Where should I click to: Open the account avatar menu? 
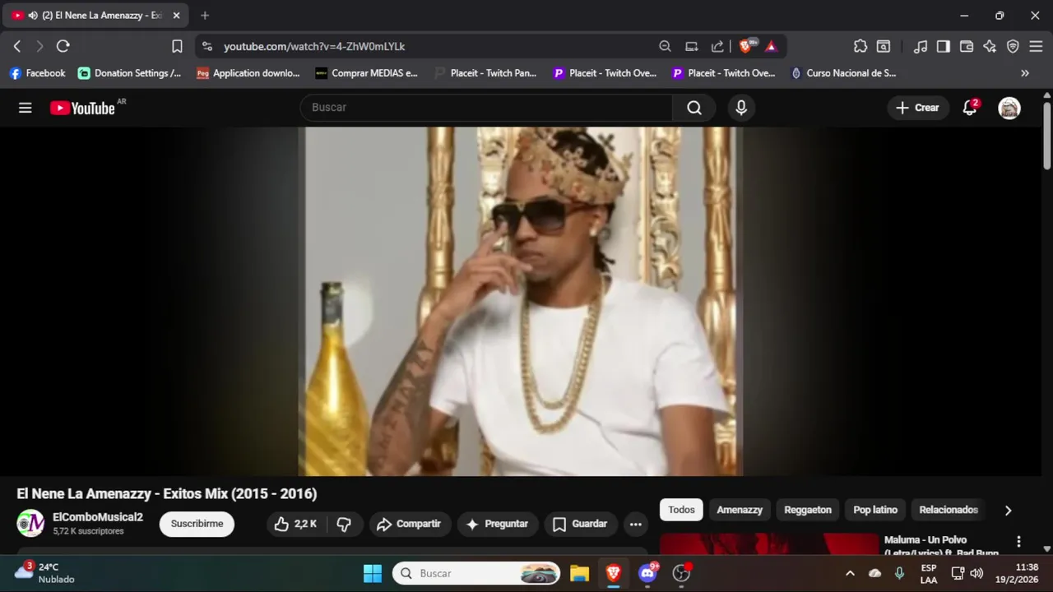click(1009, 108)
